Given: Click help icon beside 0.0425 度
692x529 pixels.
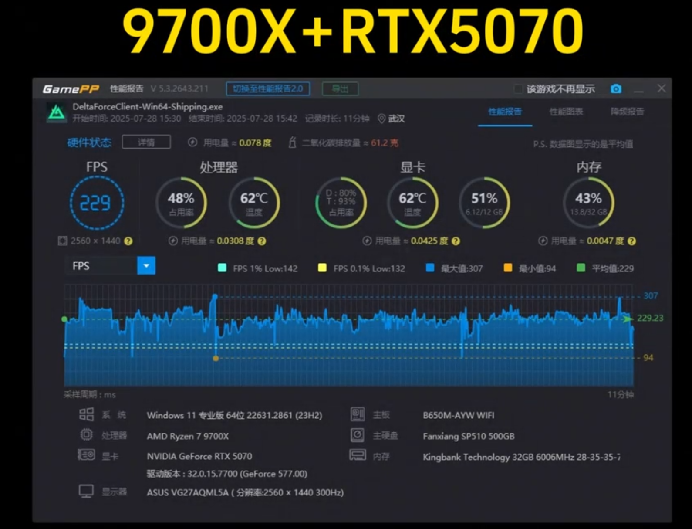Looking at the screenshot, I should pos(456,241).
